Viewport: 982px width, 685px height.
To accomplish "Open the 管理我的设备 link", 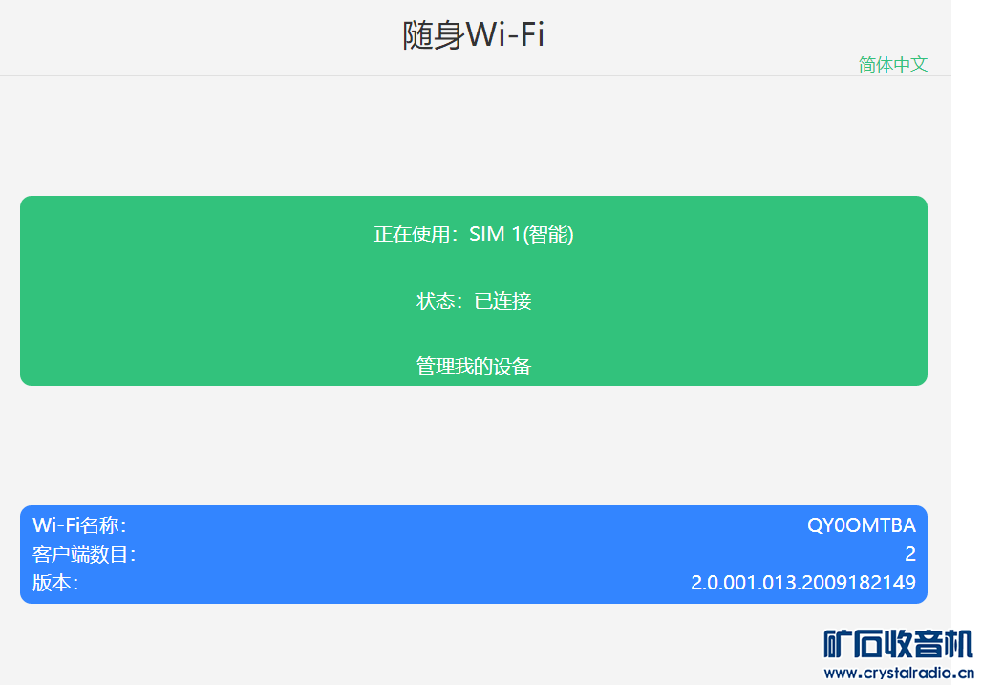I will tap(474, 366).
